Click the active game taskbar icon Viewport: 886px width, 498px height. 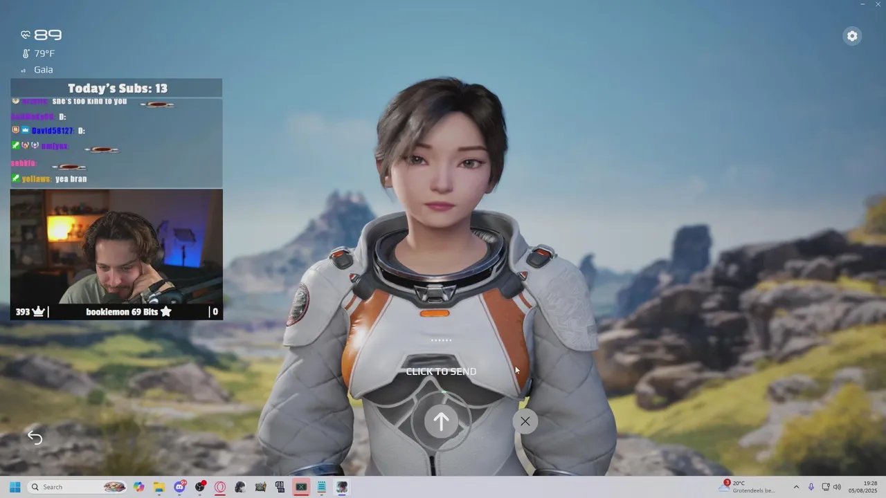[x=341, y=487]
